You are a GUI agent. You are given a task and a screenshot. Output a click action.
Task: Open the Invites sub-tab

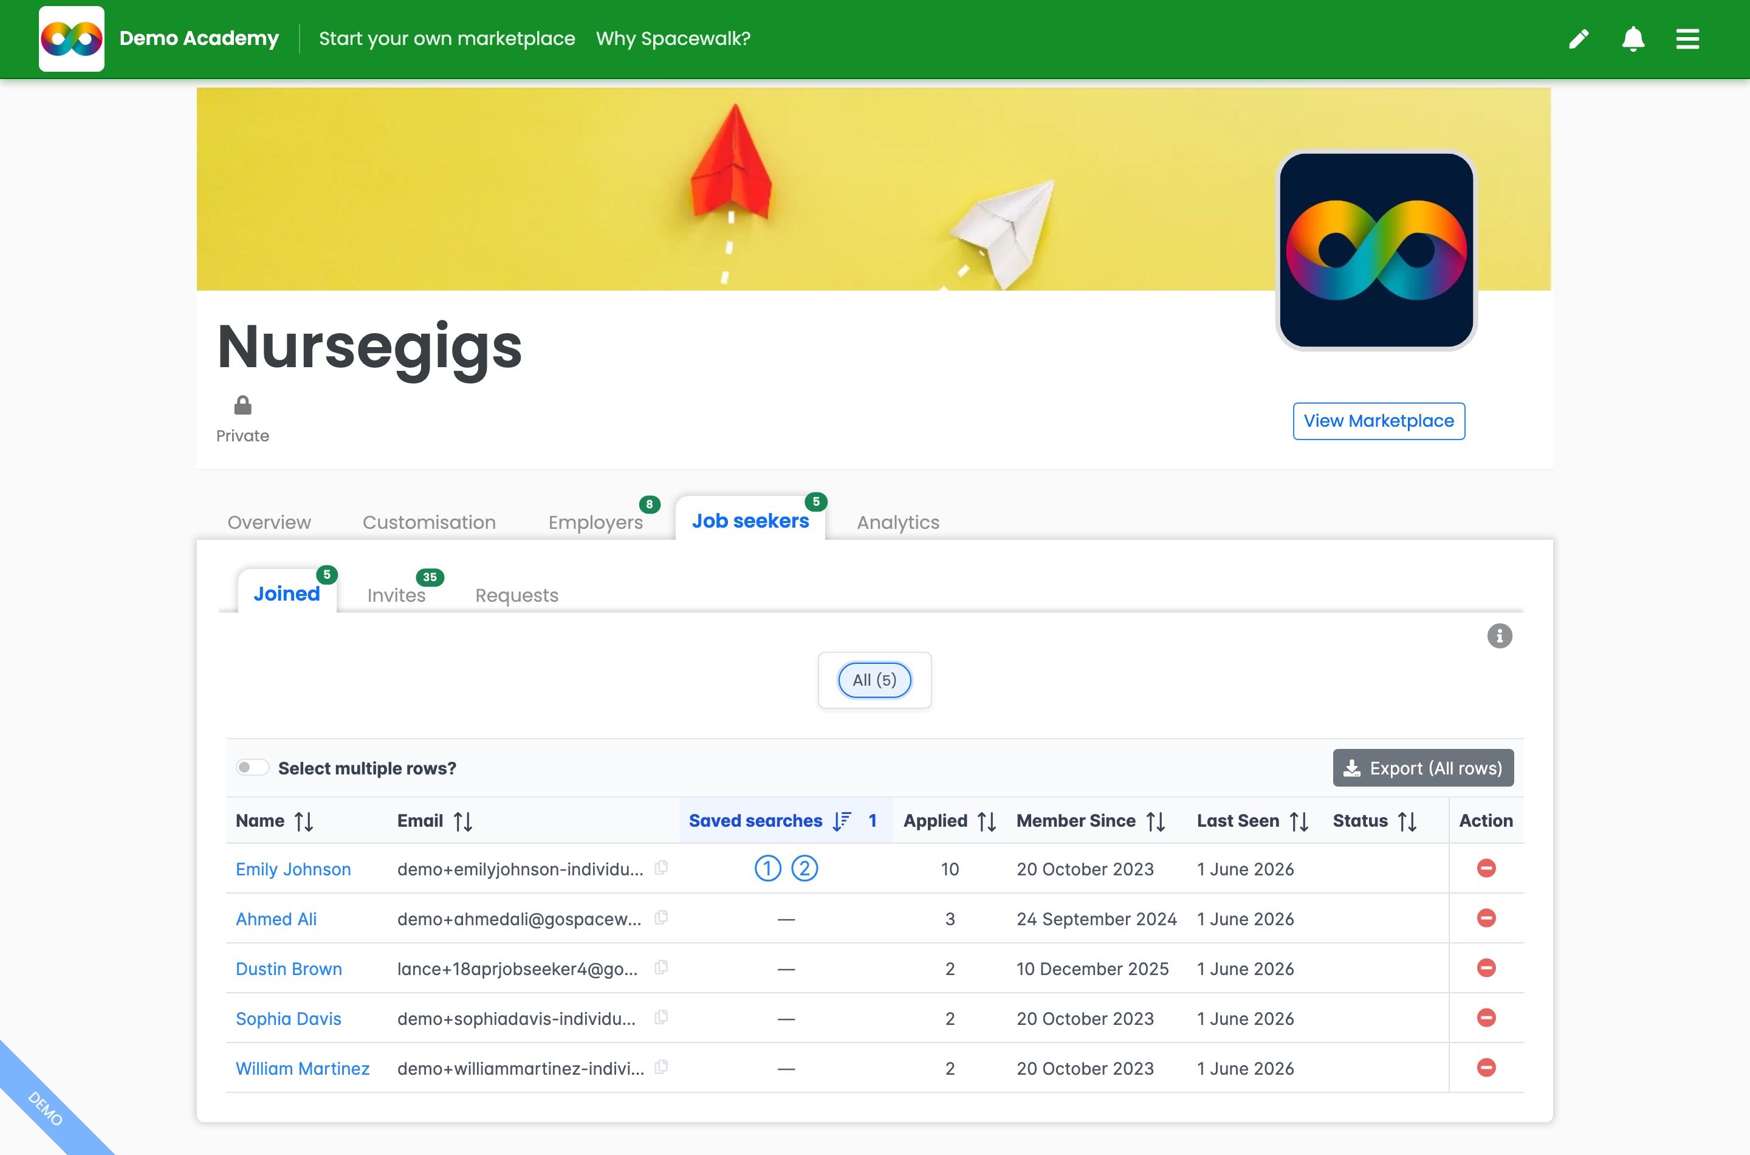(x=396, y=595)
